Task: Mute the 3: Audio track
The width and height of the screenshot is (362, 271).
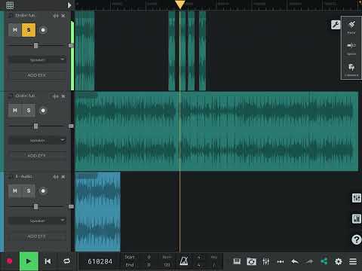Action: click(x=15, y=191)
